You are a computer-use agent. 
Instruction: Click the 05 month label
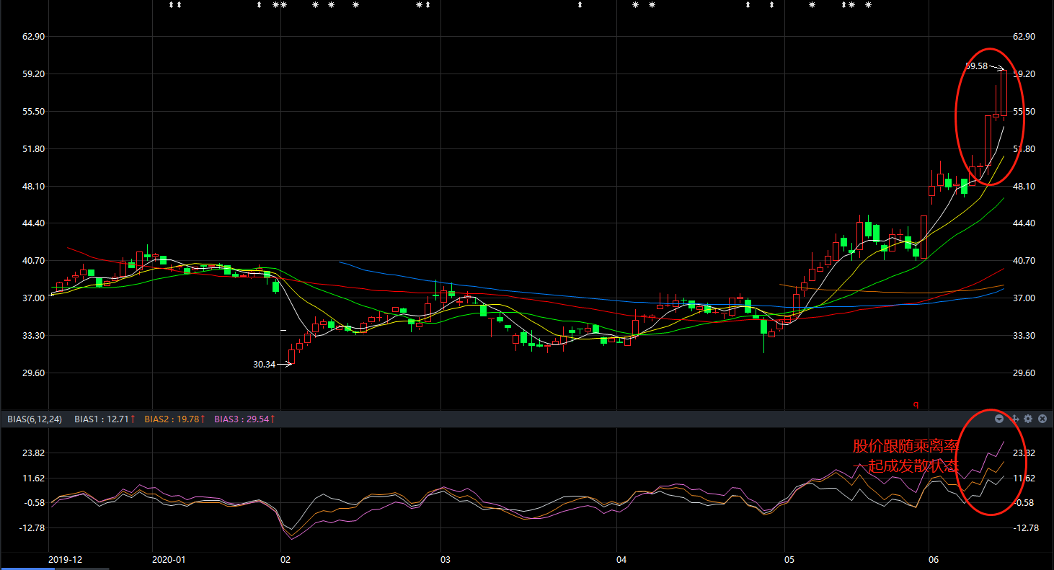(x=789, y=559)
